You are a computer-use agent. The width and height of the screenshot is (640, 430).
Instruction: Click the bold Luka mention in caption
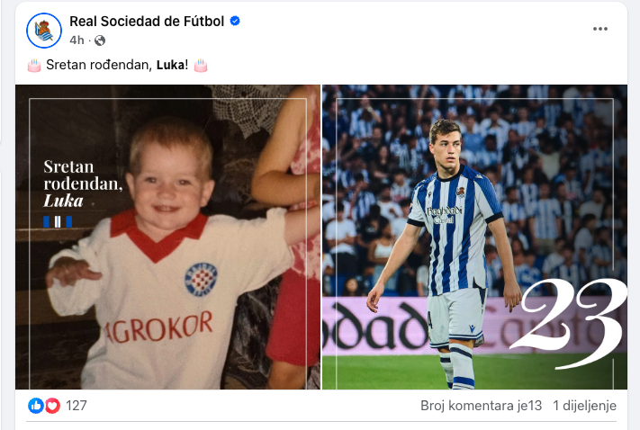point(170,65)
